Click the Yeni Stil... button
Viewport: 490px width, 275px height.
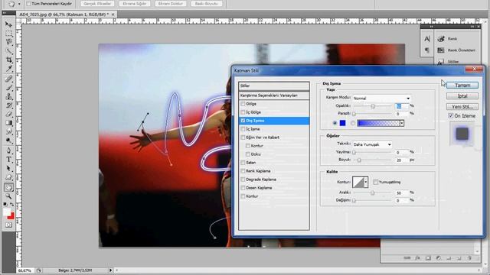(462, 106)
